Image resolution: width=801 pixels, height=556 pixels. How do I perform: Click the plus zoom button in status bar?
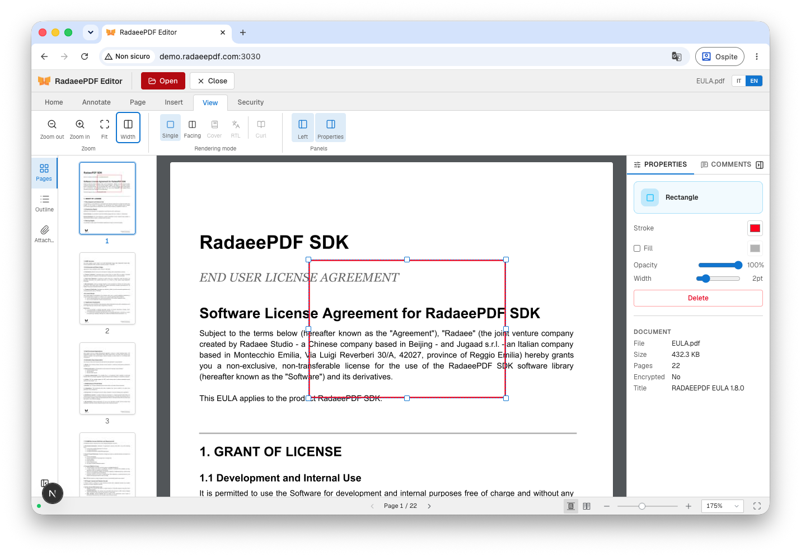[x=688, y=506]
